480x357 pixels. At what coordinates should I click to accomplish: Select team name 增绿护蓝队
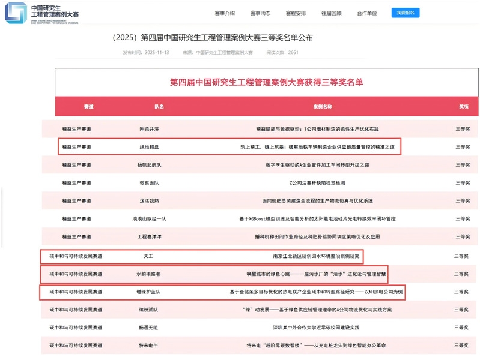pyautogui.click(x=149, y=292)
